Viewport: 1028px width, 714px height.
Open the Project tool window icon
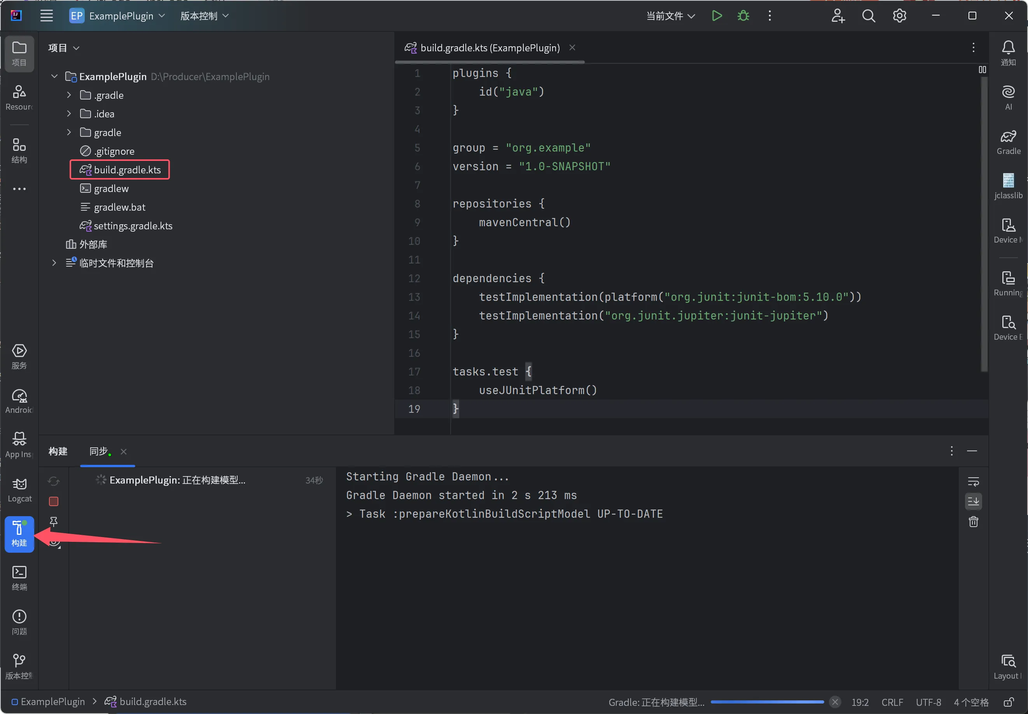point(19,54)
